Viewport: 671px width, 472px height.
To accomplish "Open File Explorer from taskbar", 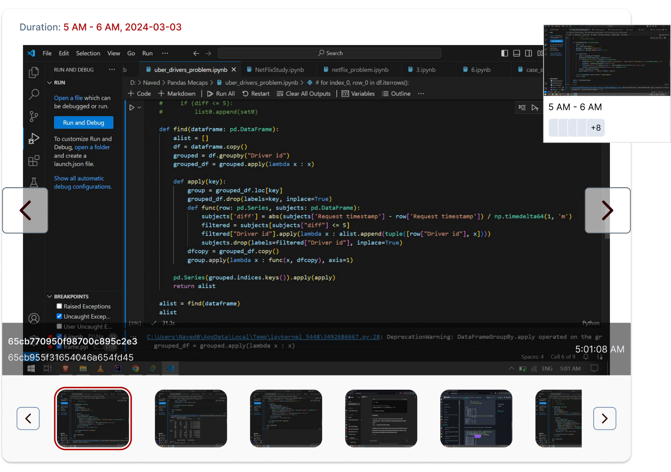I will pyautogui.click(x=83, y=369).
